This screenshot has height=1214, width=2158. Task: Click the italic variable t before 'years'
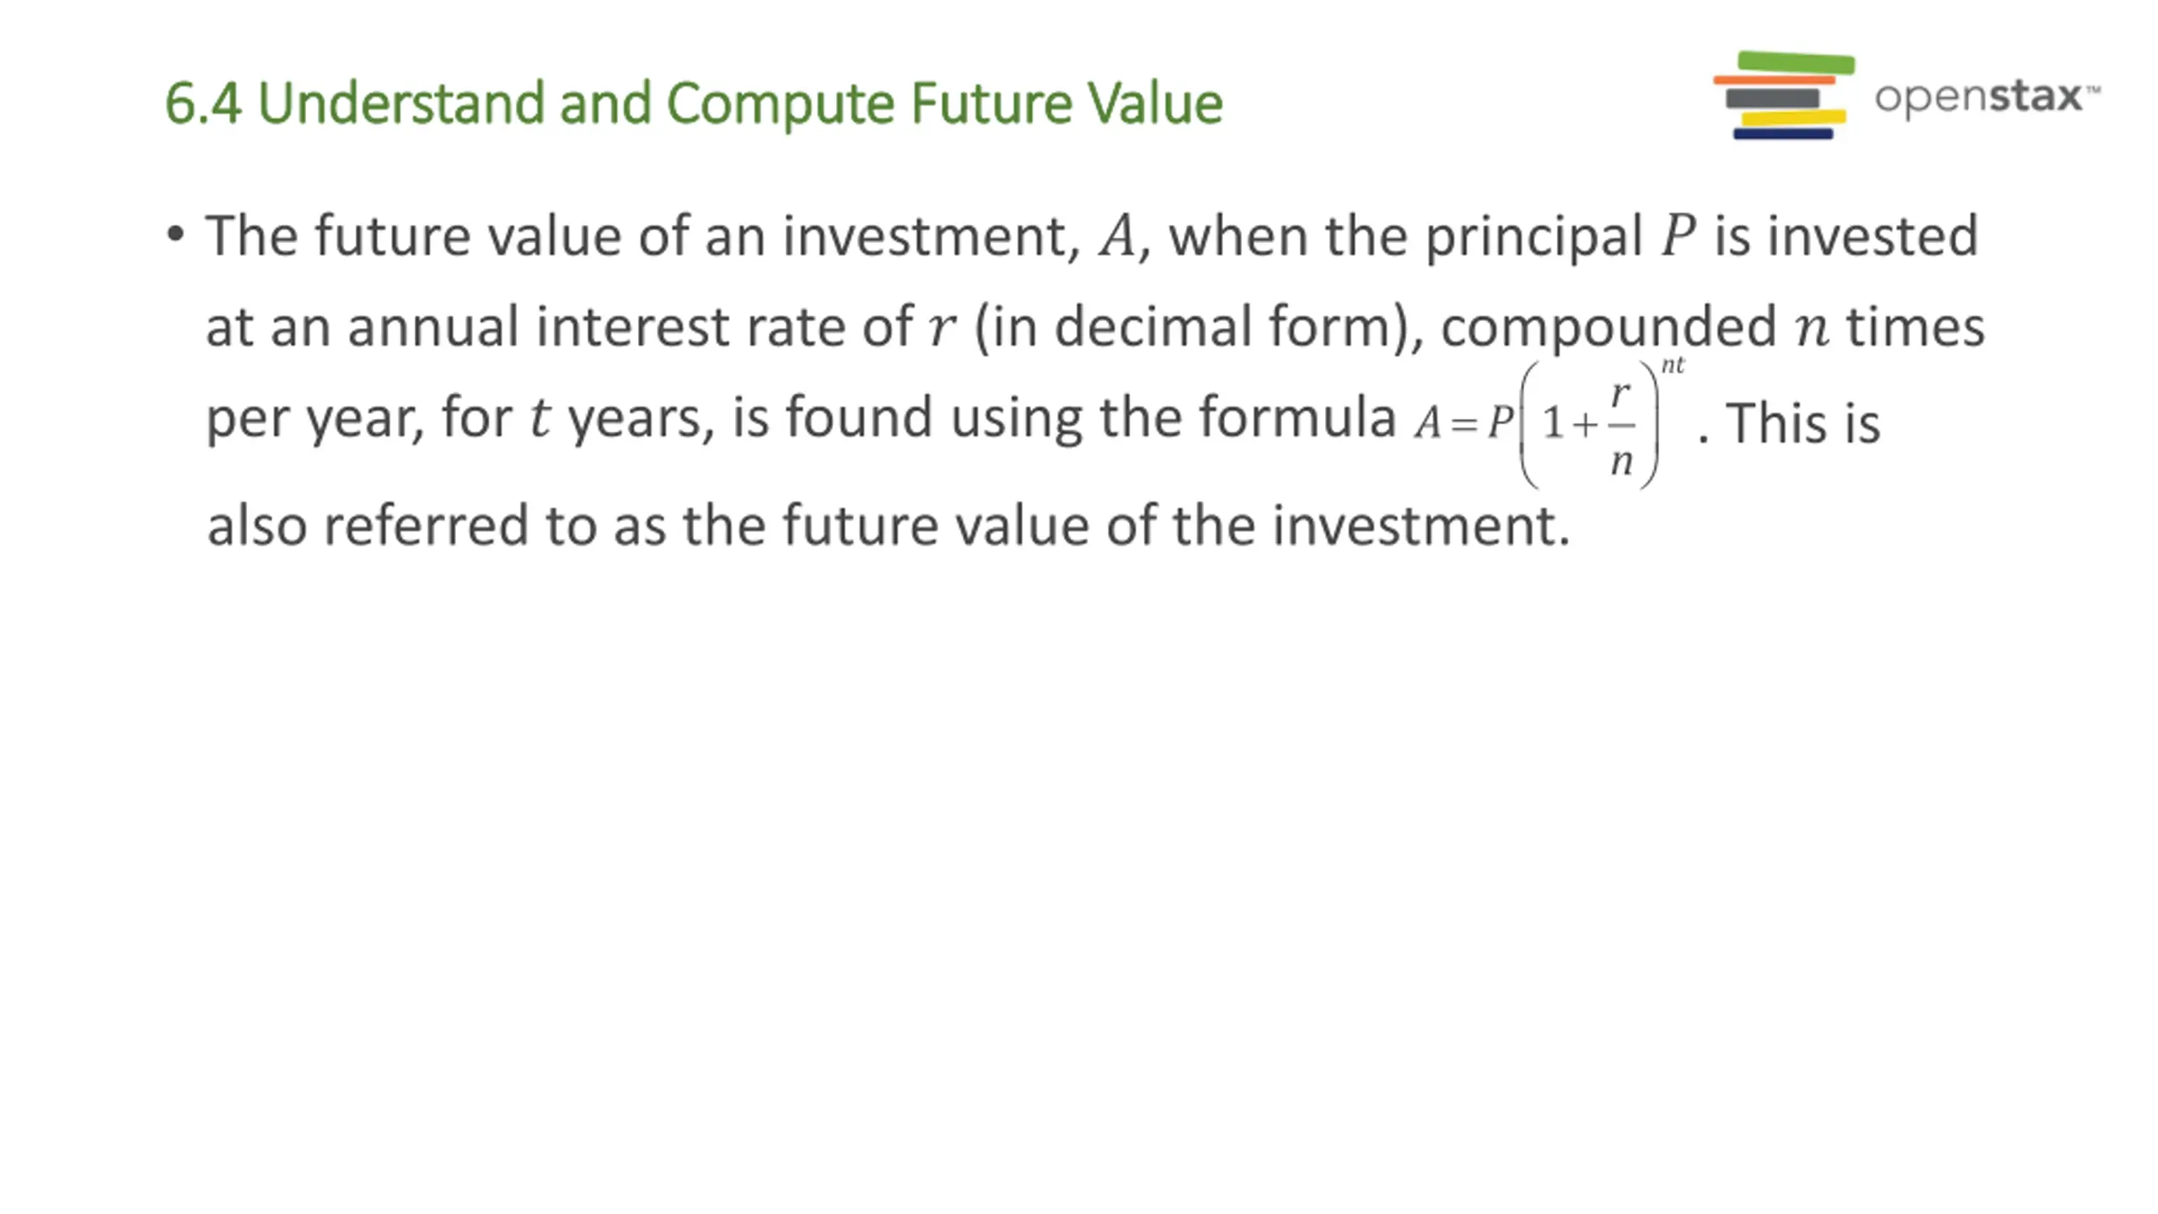[x=539, y=417]
